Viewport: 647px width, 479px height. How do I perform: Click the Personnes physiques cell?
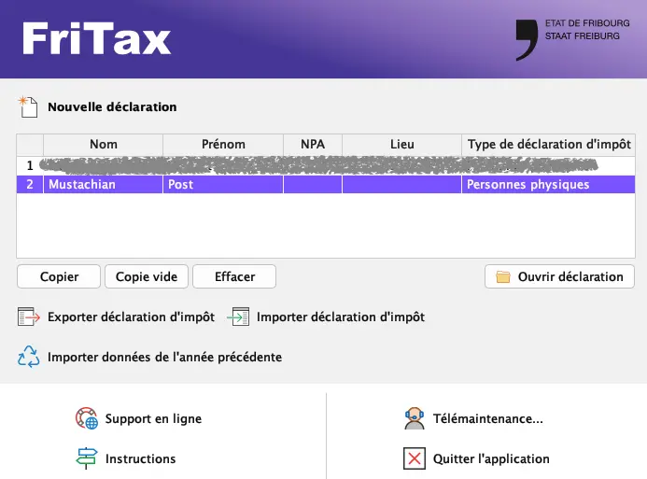(548, 185)
